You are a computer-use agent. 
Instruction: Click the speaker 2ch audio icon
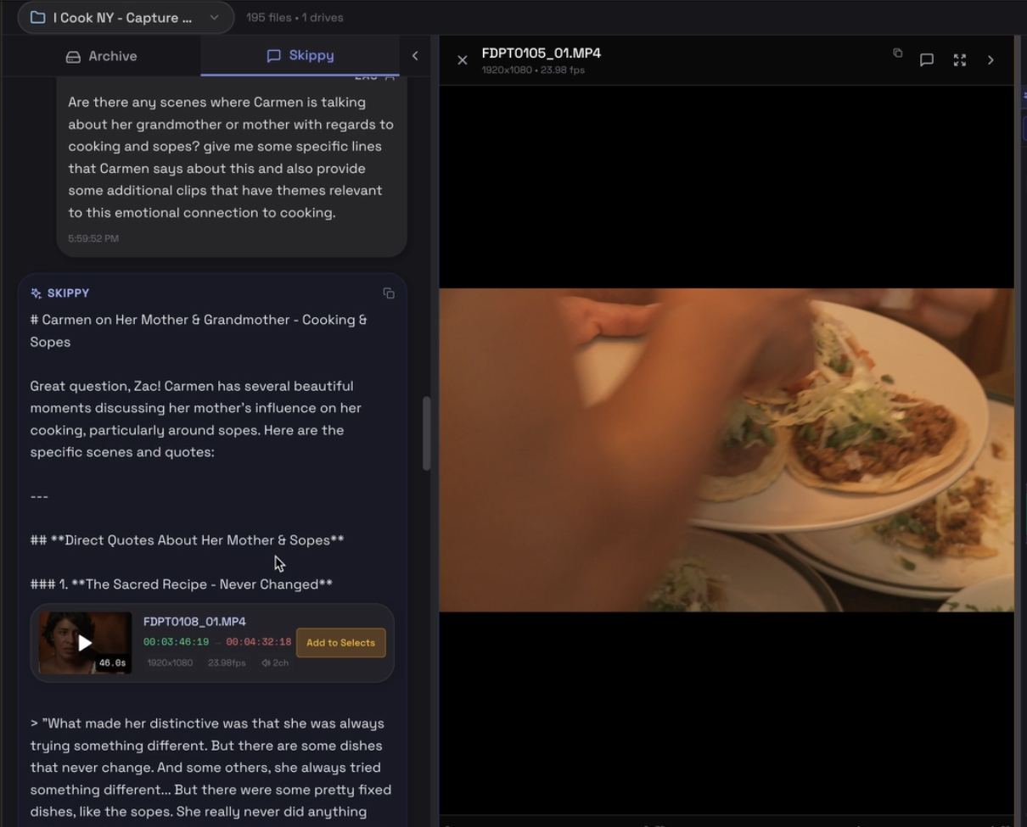coord(267,662)
